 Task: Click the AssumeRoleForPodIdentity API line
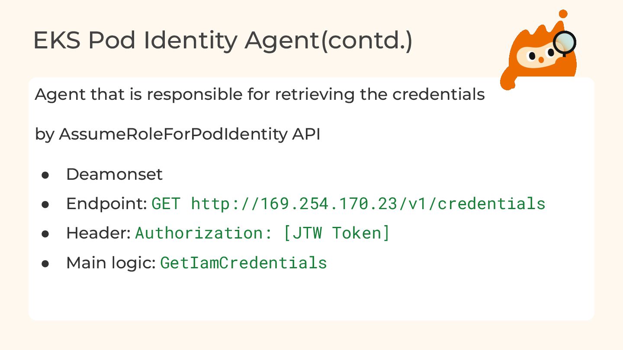tap(177, 134)
